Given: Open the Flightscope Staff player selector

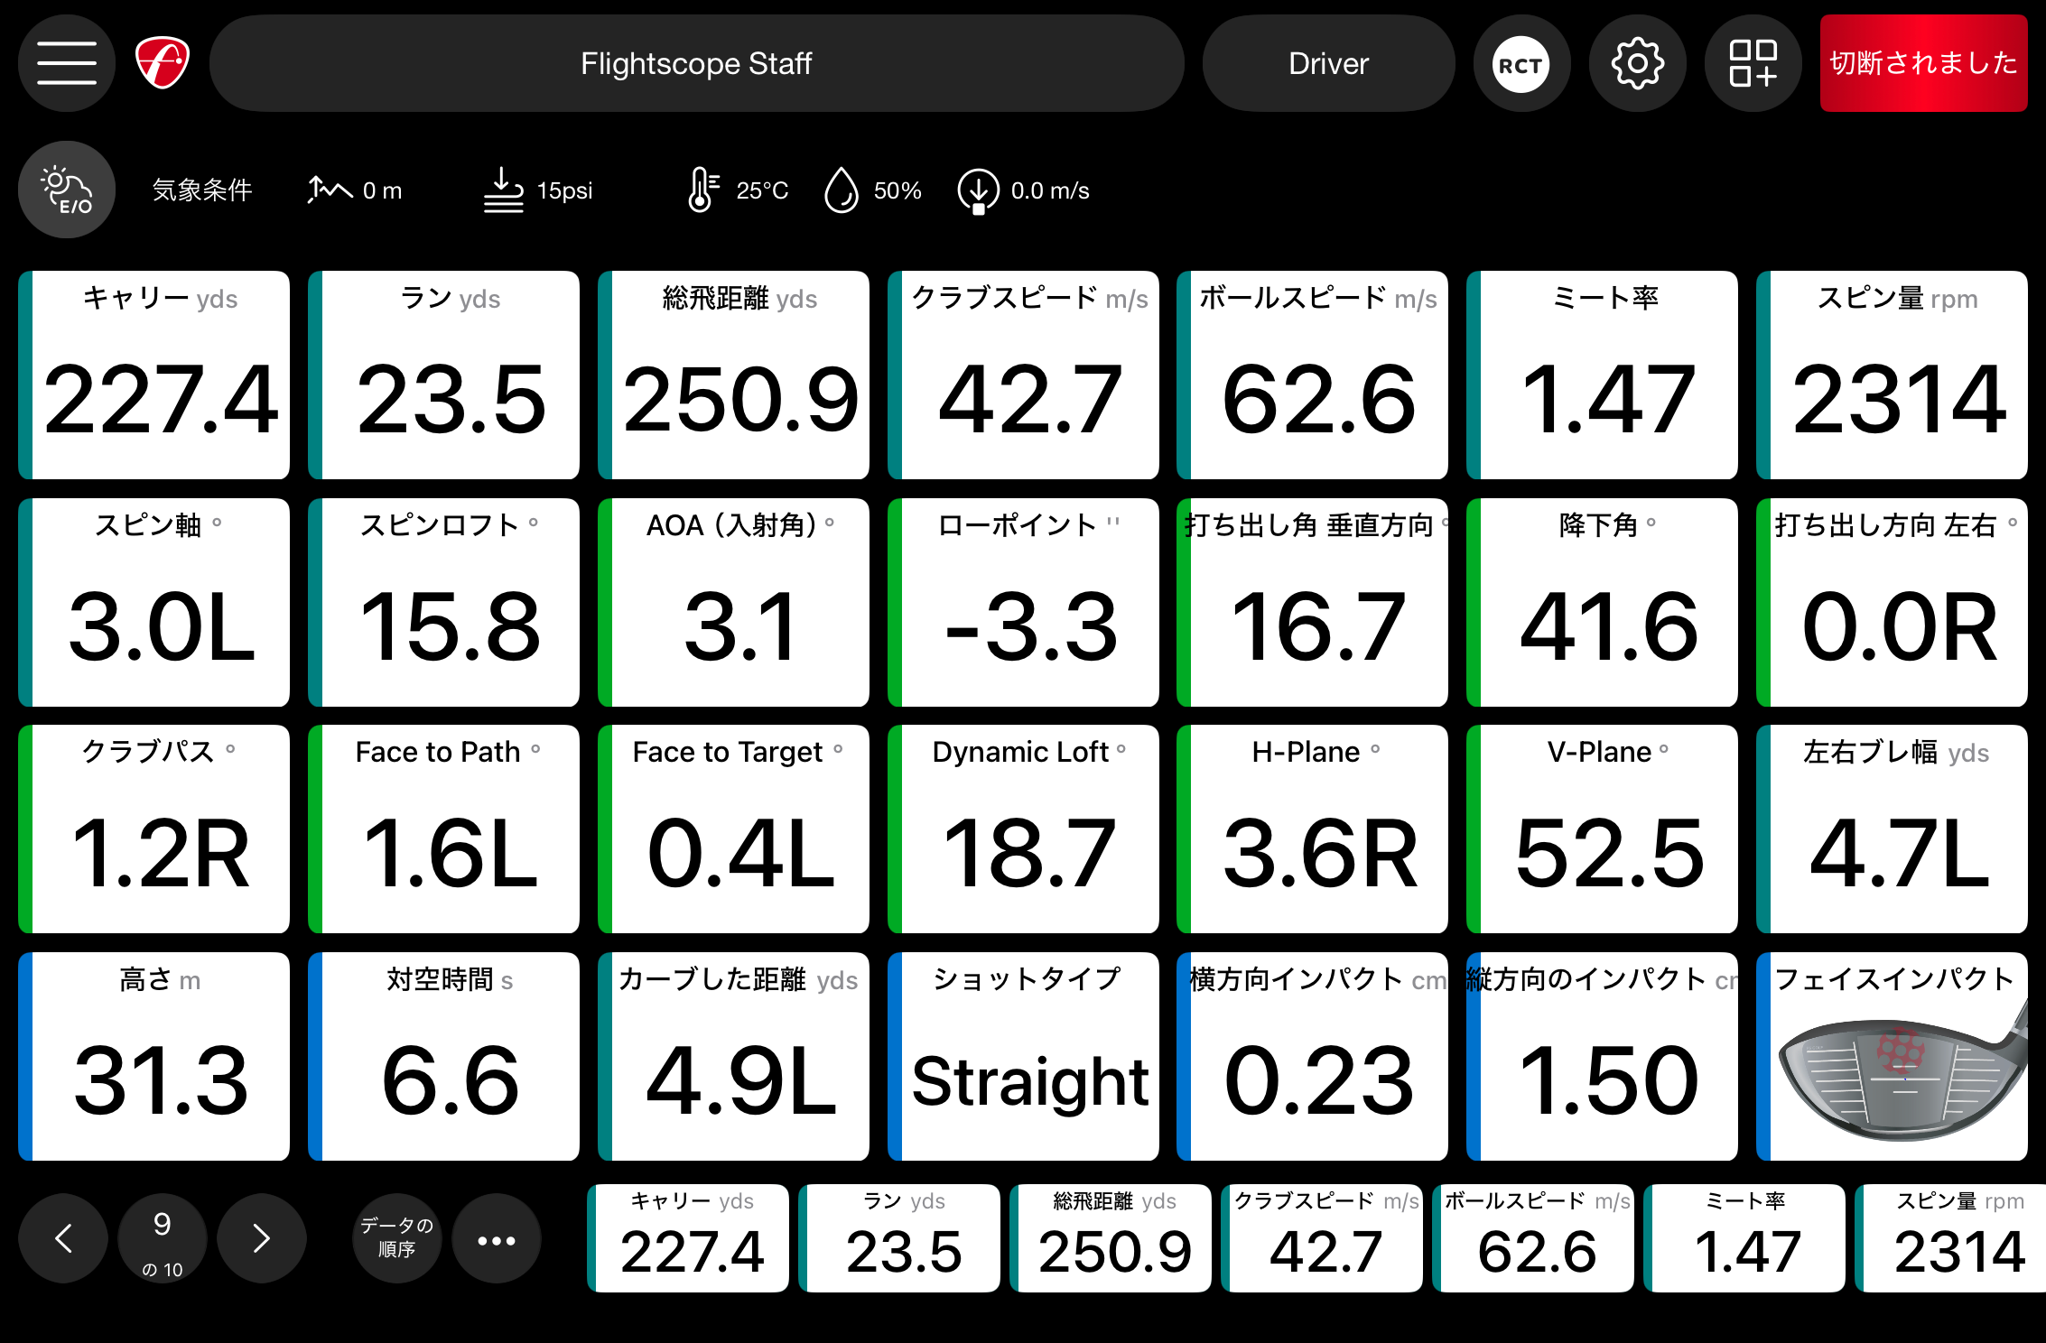Looking at the screenshot, I should point(696,63).
